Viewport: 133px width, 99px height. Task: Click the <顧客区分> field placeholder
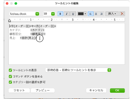point(38,34)
